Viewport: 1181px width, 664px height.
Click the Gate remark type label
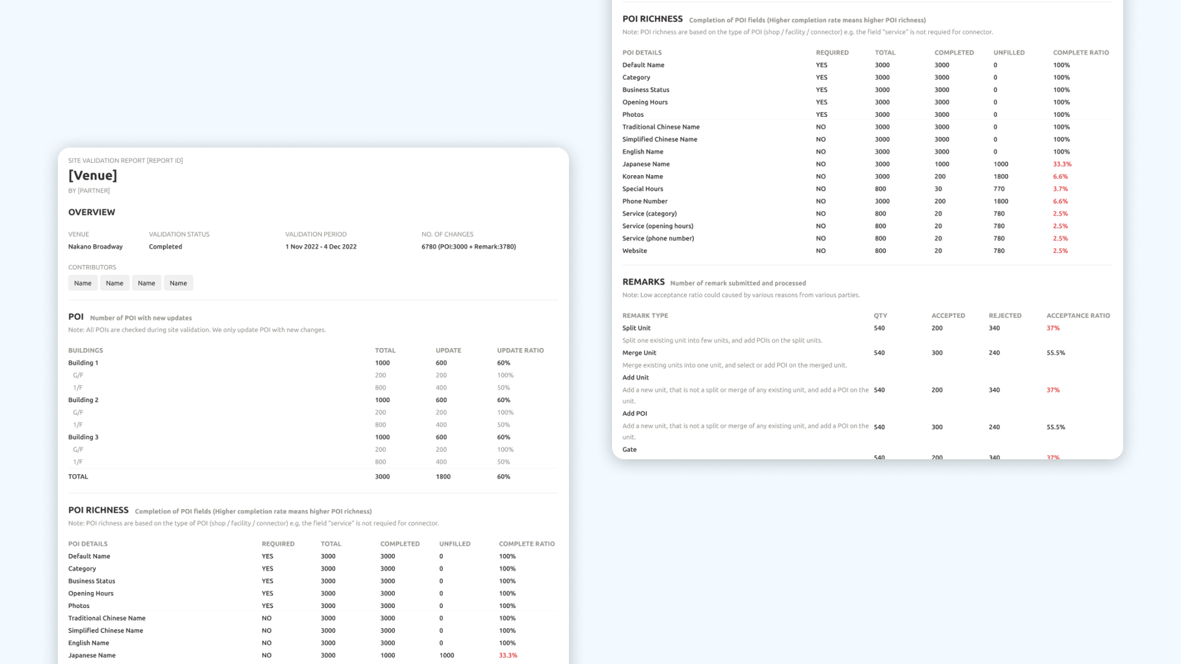(x=629, y=449)
